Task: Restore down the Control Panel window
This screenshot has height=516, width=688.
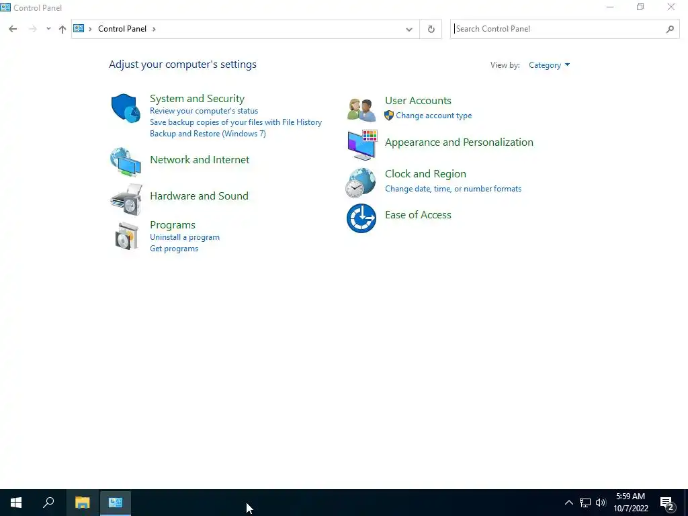Action: click(x=640, y=7)
